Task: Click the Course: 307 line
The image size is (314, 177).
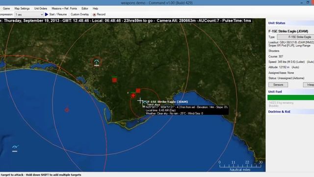Action: tap(276, 57)
